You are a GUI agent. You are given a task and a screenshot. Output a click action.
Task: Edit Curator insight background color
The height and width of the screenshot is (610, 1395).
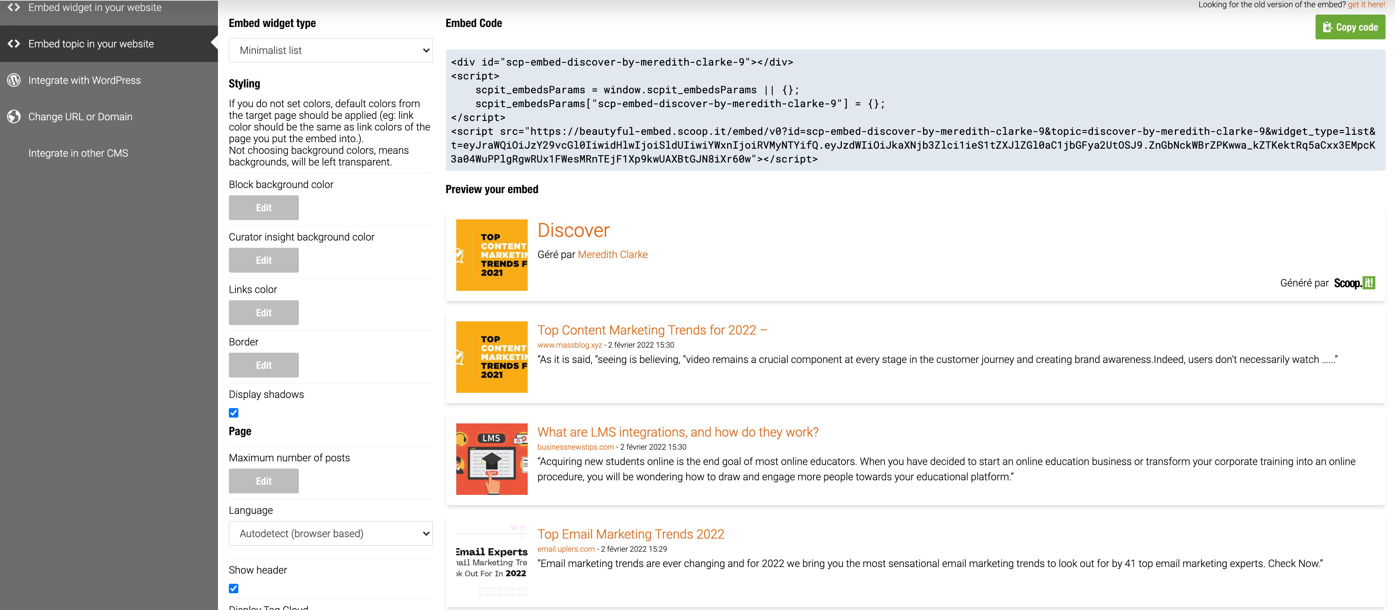click(264, 261)
